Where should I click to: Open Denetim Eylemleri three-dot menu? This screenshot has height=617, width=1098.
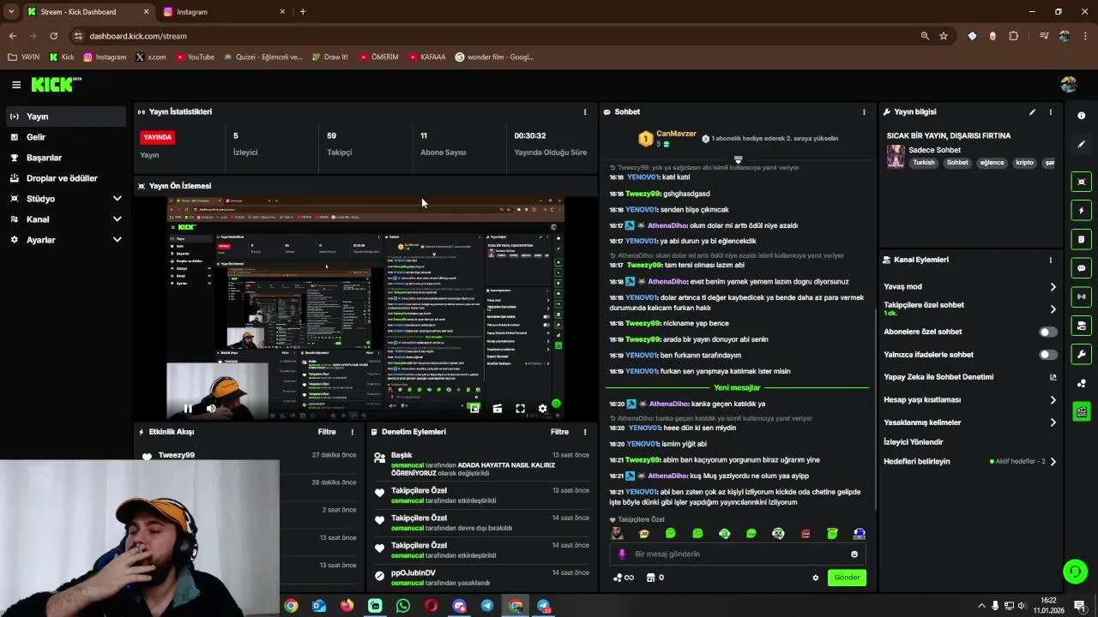585,432
